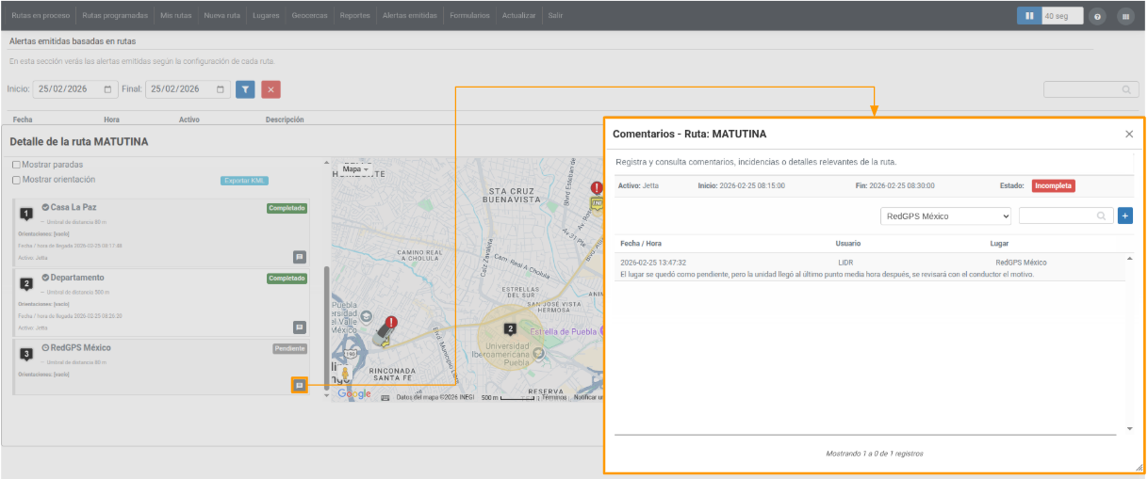Click the Google logo on the map
Viewport: 1148px width, 479px height.
coord(354,394)
